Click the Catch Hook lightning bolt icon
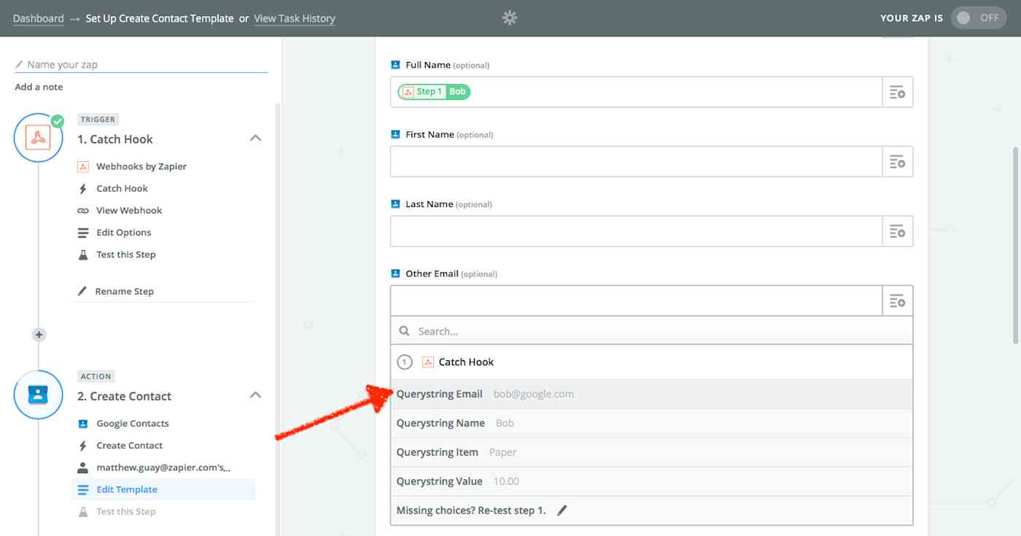 (83, 188)
